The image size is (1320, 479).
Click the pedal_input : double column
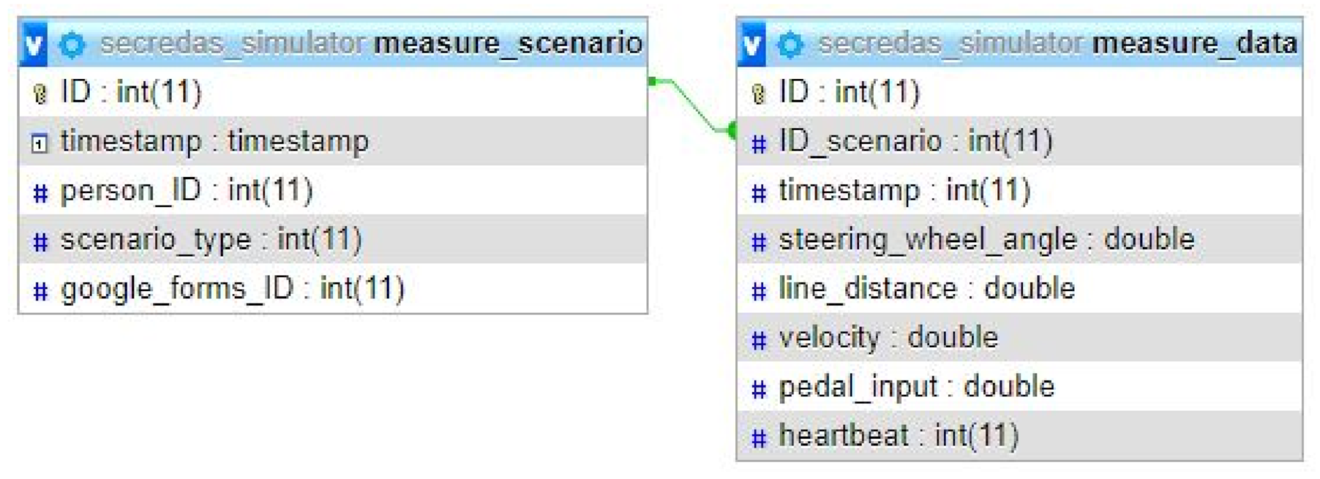(916, 386)
